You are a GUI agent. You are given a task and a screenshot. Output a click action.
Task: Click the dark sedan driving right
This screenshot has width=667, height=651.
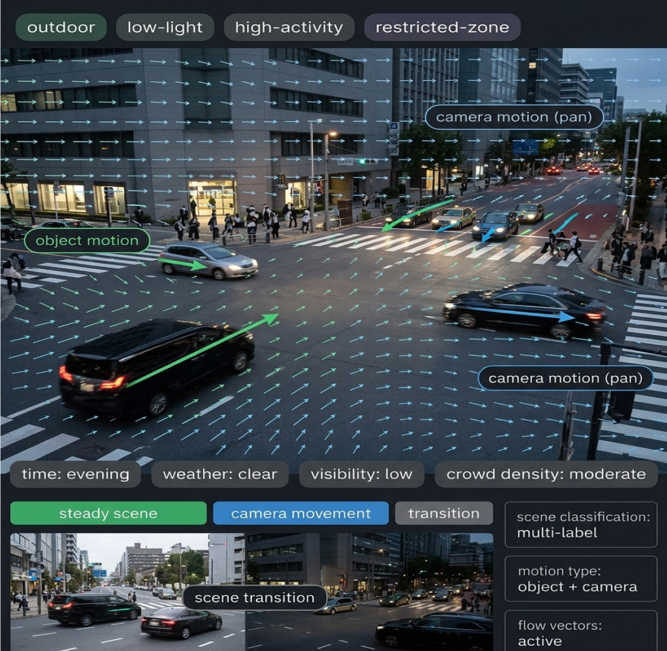tap(525, 311)
